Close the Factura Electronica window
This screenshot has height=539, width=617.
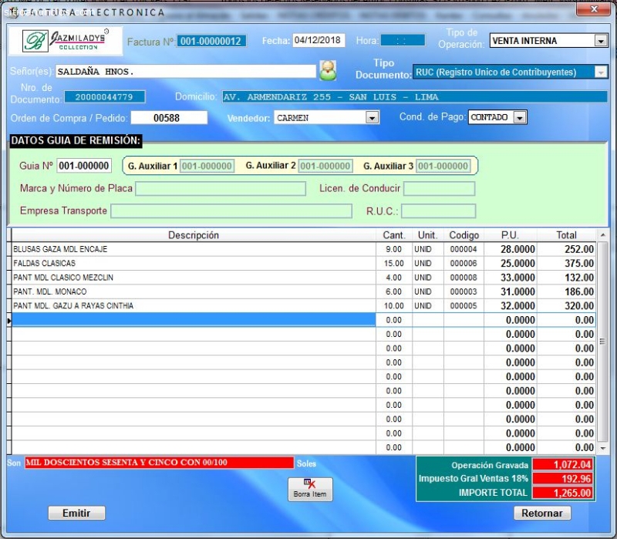pyautogui.click(x=593, y=9)
